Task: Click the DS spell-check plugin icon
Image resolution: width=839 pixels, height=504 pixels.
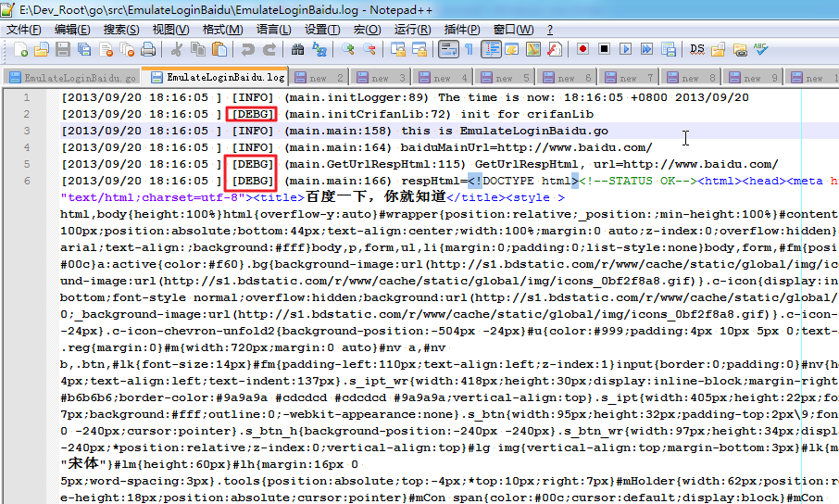Action: pos(696,50)
